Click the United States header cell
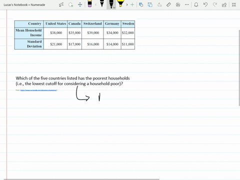 pyautogui.click(x=55, y=23)
